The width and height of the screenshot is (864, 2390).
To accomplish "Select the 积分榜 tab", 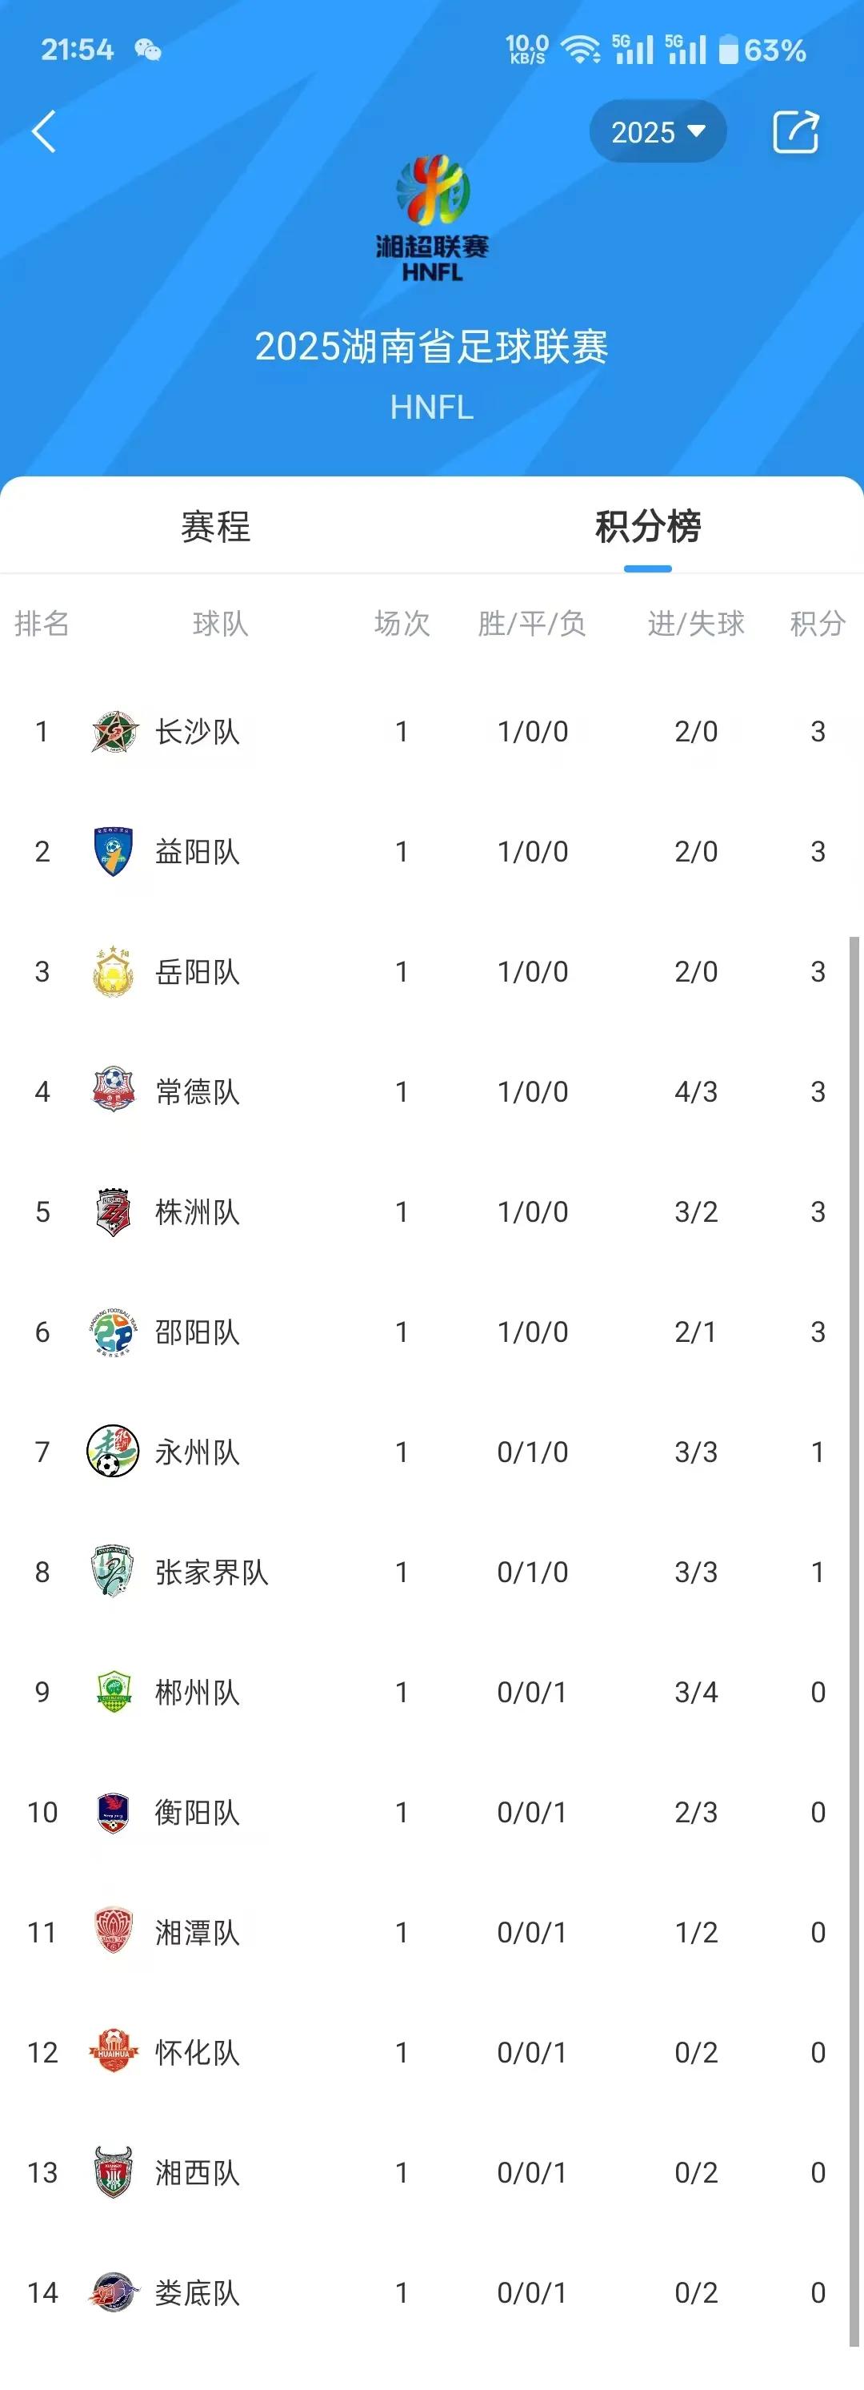I will pos(648,526).
